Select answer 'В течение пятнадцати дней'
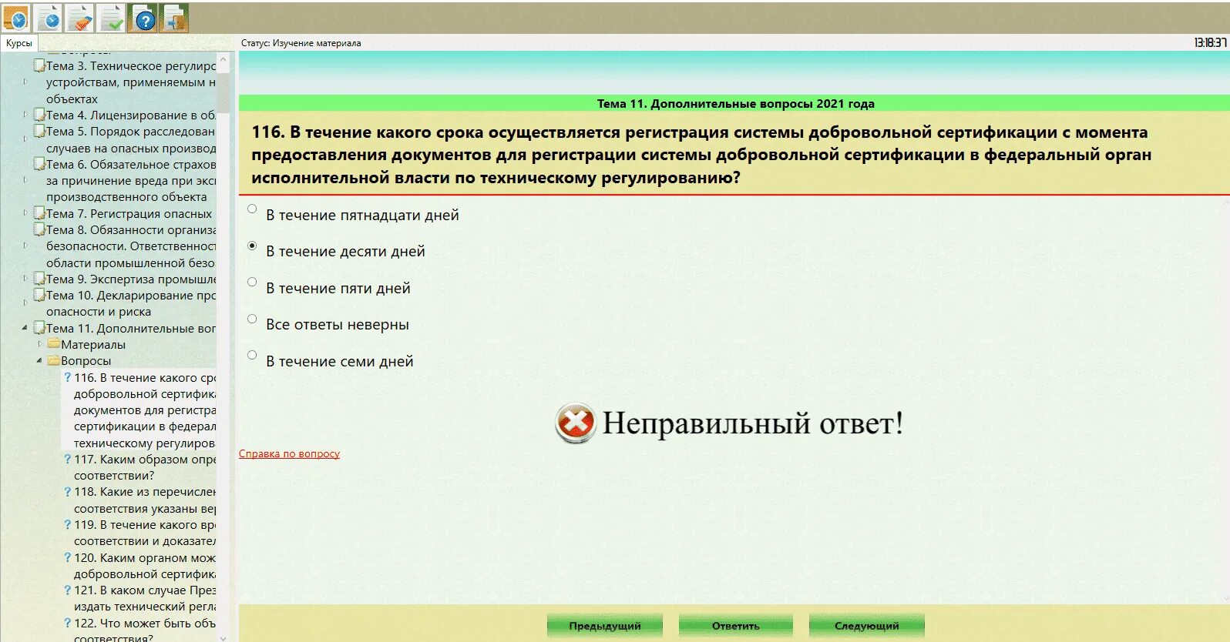 pyautogui.click(x=252, y=209)
